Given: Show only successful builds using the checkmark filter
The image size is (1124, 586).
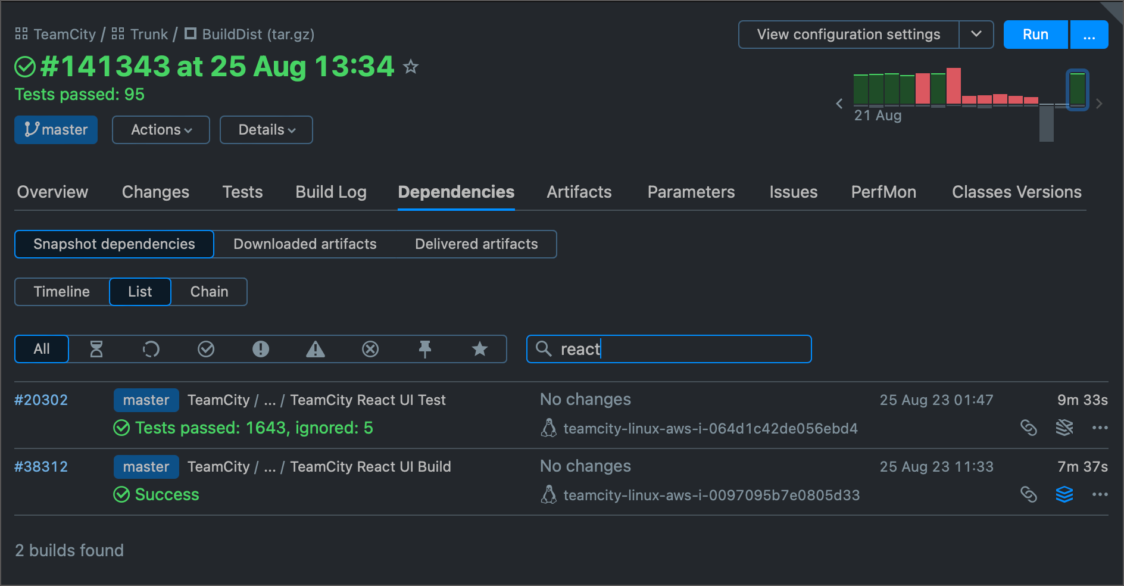Looking at the screenshot, I should coord(206,349).
